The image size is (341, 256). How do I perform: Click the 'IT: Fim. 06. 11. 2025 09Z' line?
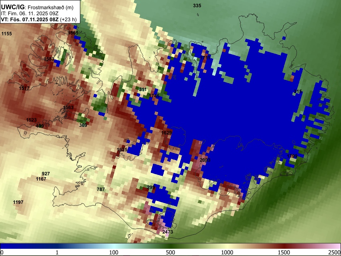(30, 14)
